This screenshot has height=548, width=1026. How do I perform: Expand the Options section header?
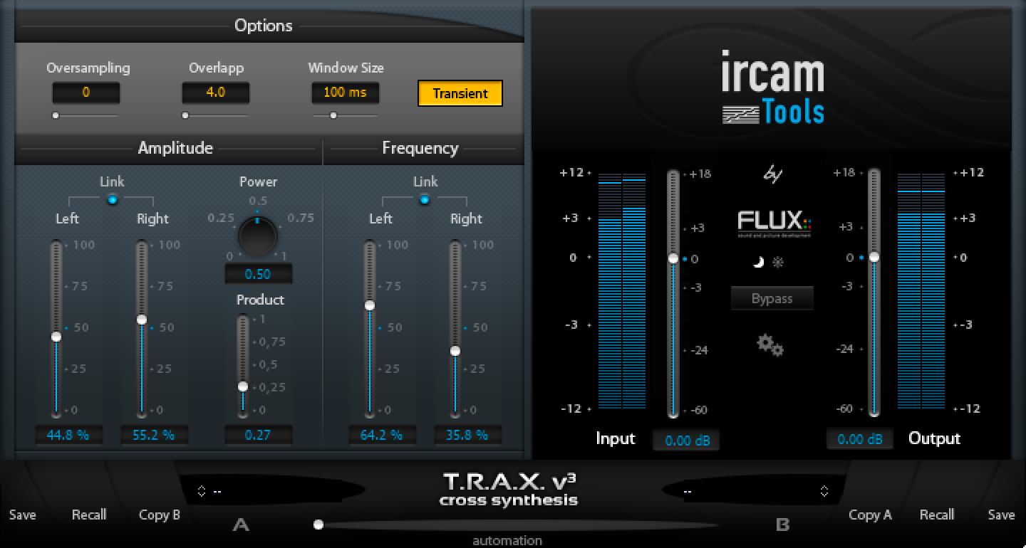(264, 26)
